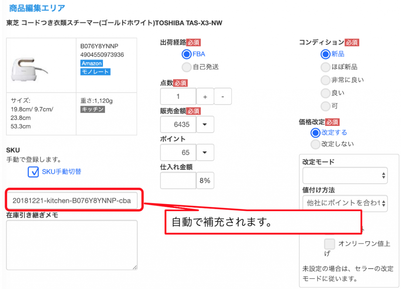Viewport: 401px width, 289px height.
Task: Click the キッチン category tag
Action: point(92,109)
